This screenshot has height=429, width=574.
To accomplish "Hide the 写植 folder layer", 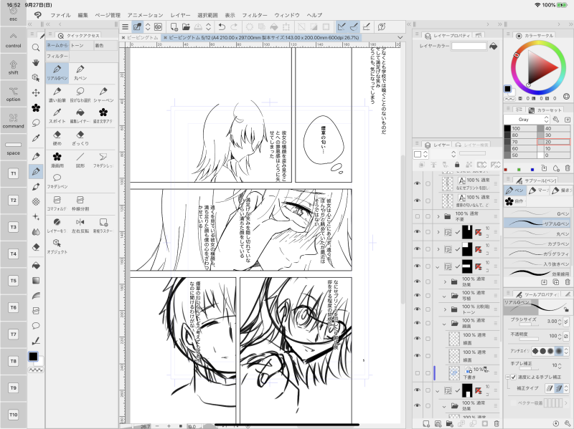I will pos(417,295).
